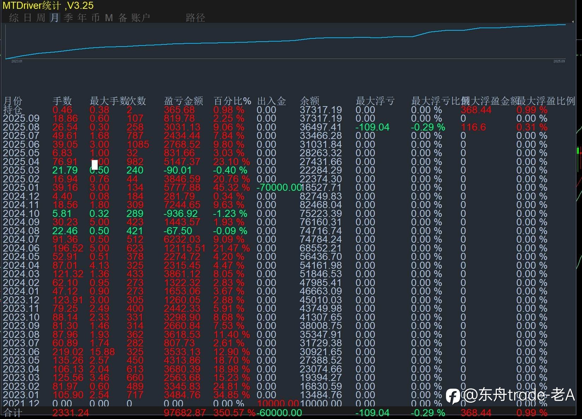Click the white marker in the 2025.04 row
The height and width of the screenshot is (419, 582).
95,164
